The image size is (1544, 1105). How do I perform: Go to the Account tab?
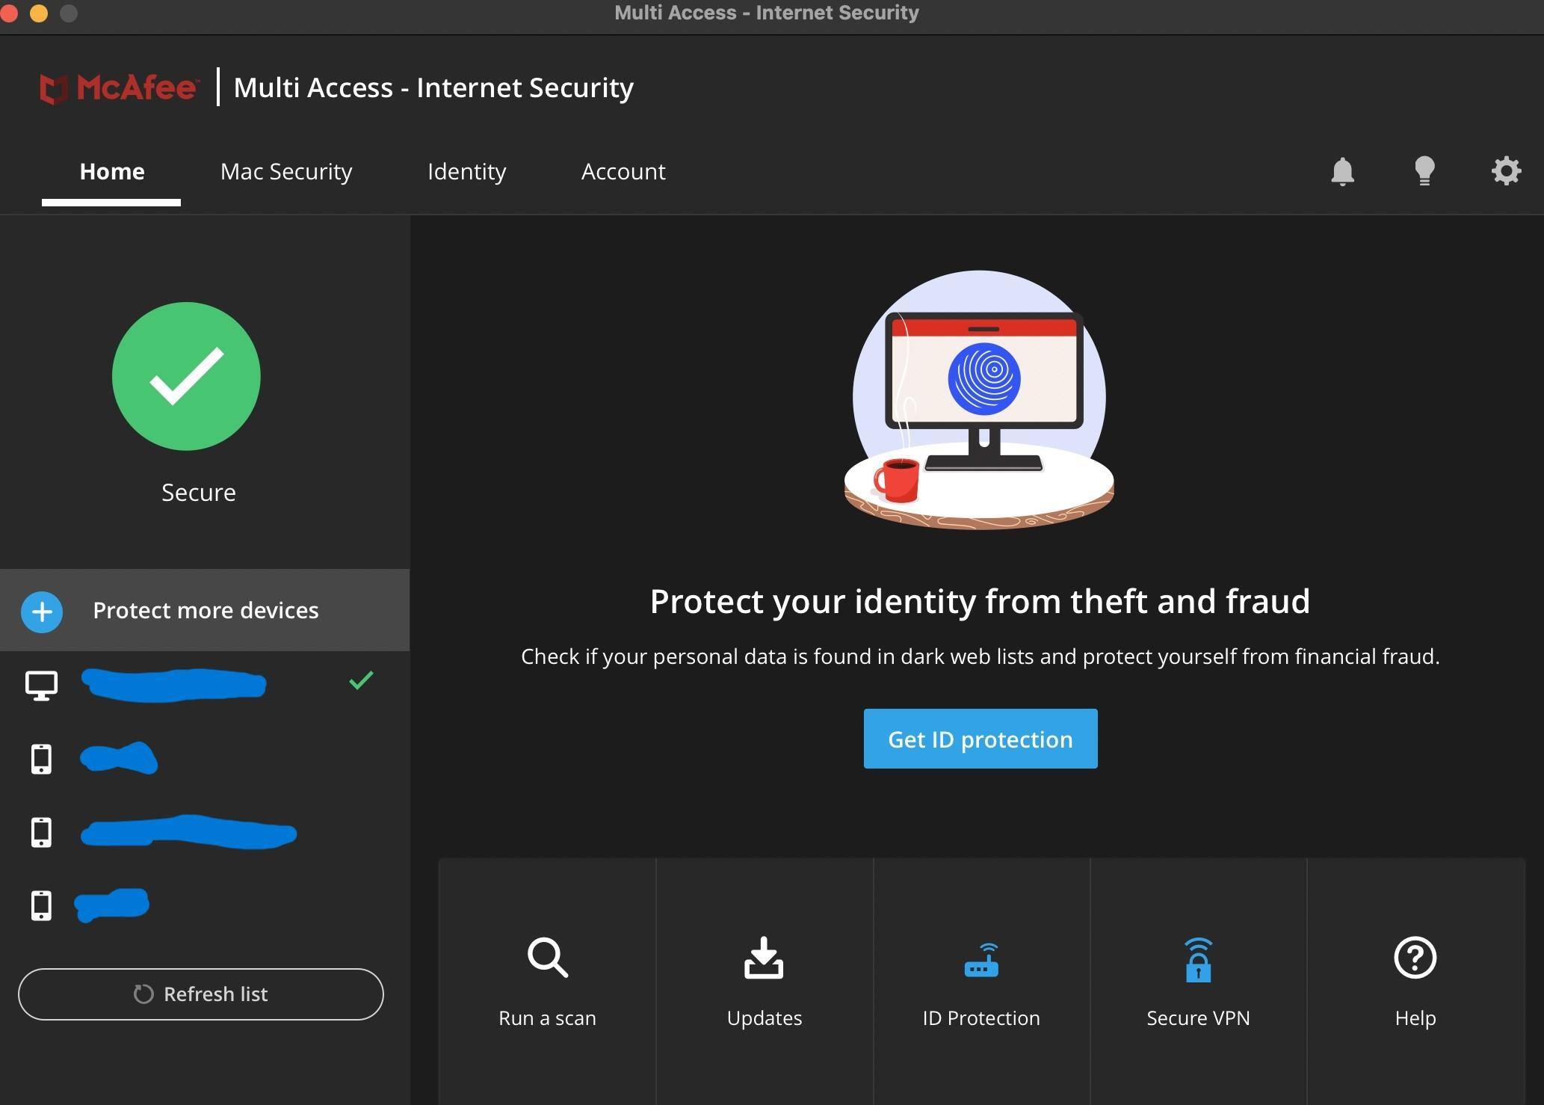[x=623, y=172]
